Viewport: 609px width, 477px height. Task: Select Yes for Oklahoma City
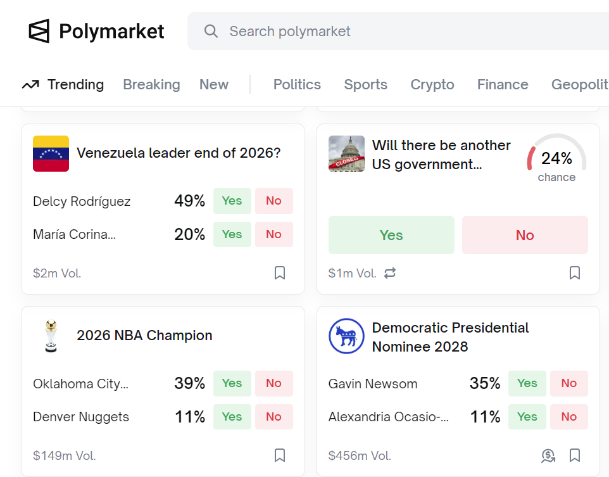232,383
